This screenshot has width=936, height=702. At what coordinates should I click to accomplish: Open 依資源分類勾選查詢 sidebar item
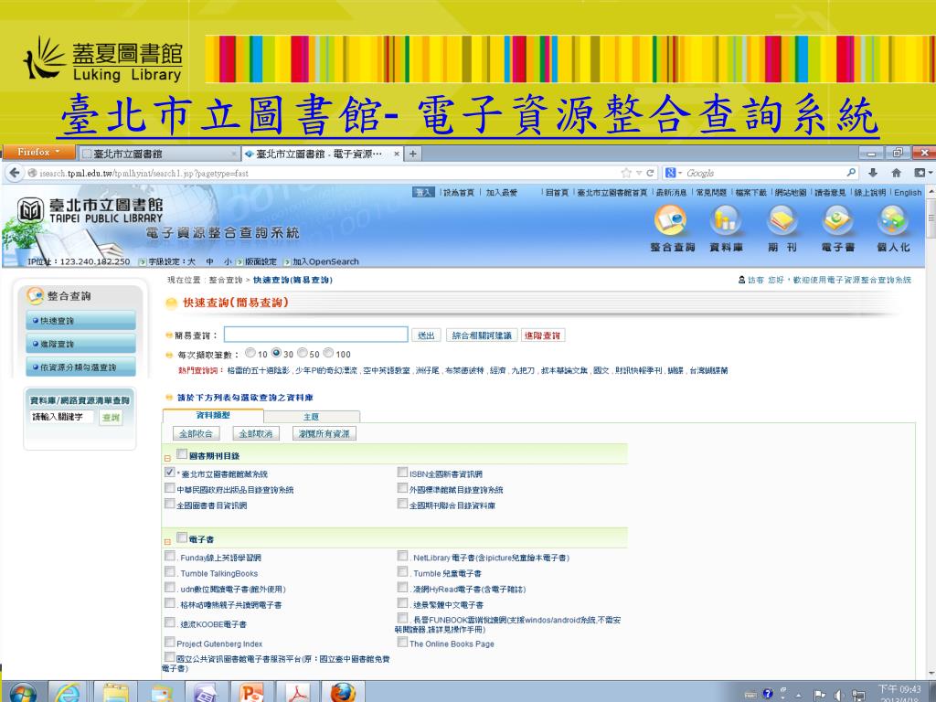(x=80, y=367)
